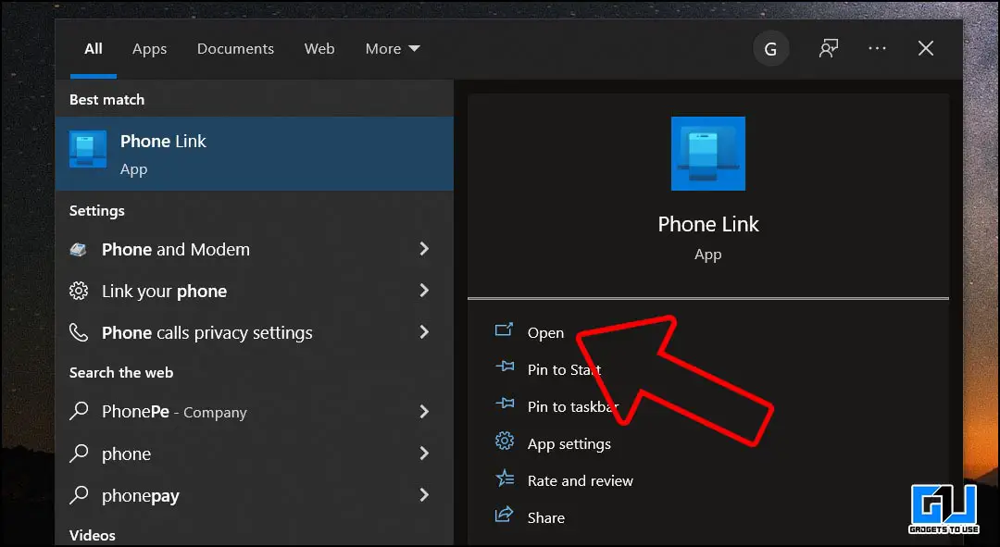Image resolution: width=1000 pixels, height=547 pixels.
Task: Click the Best match heading
Action: 106,99
